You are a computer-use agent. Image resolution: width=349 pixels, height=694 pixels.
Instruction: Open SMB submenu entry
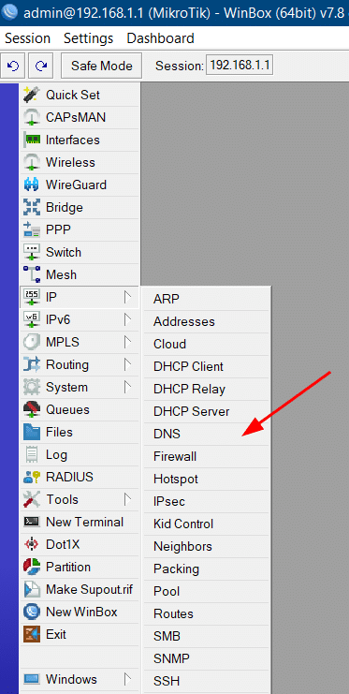(x=207, y=637)
